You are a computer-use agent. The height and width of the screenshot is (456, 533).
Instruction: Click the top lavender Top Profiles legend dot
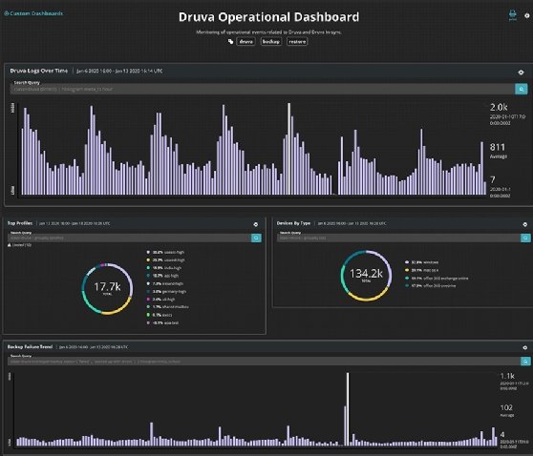148,252
